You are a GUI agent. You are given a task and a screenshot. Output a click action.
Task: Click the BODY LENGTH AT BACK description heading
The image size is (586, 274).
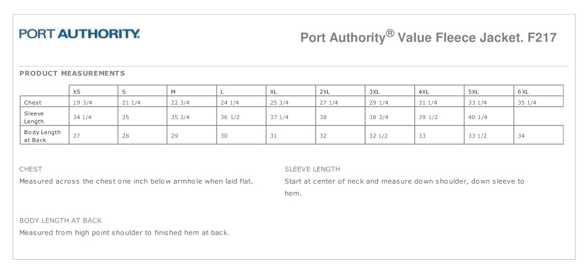click(60, 221)
